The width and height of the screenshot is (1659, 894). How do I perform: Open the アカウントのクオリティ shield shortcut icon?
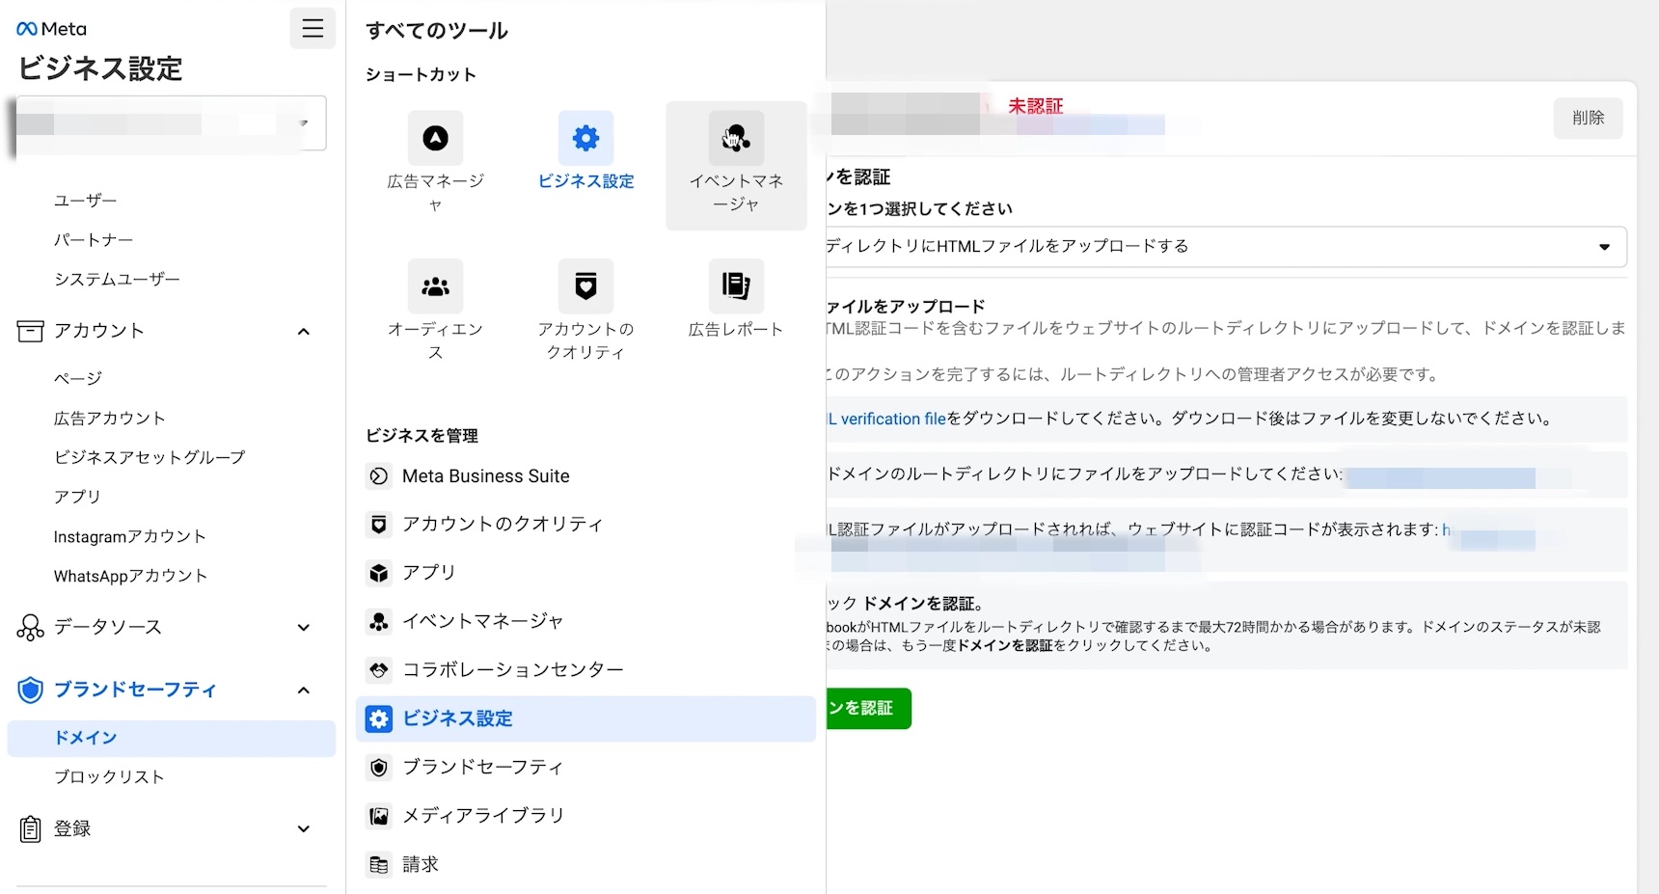tap(585, 286)
